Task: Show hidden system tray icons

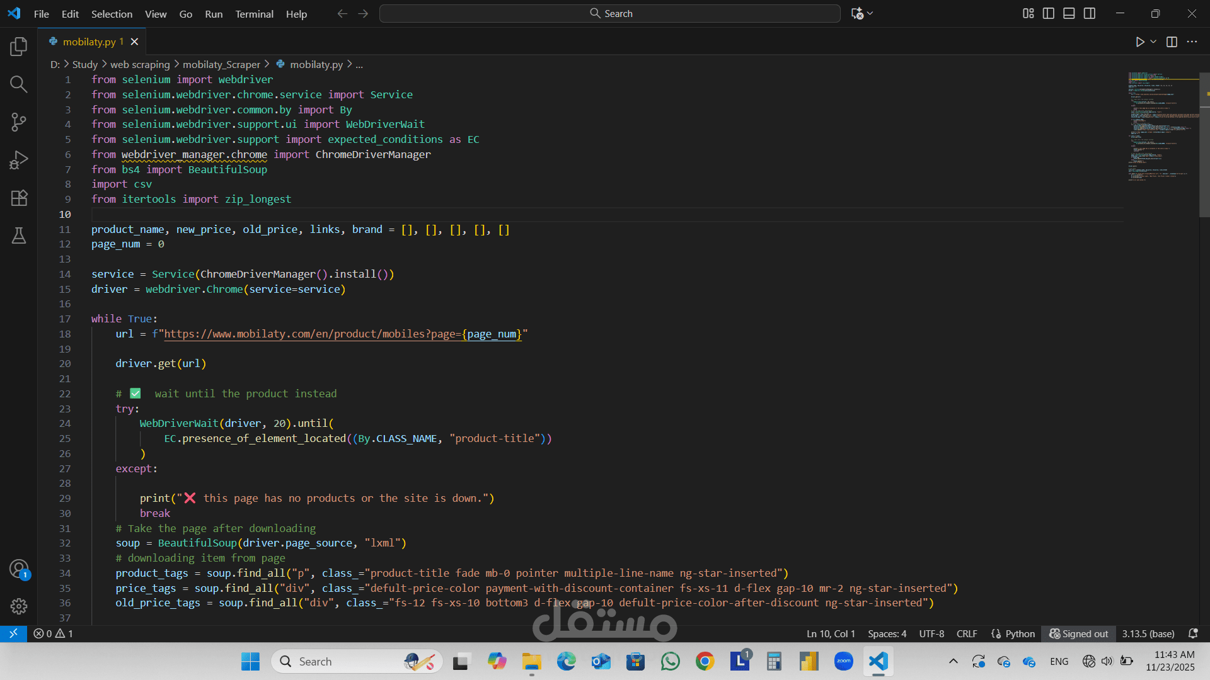Action: coord(953,661)
